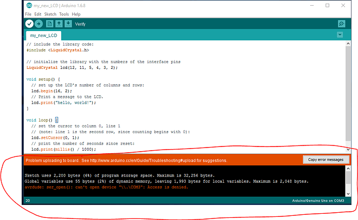Click the editor scrollbar up arrow

(x=348, y=43)
